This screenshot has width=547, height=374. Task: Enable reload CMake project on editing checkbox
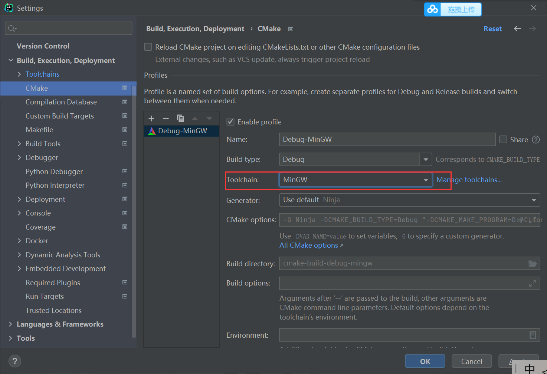point(148,47)
